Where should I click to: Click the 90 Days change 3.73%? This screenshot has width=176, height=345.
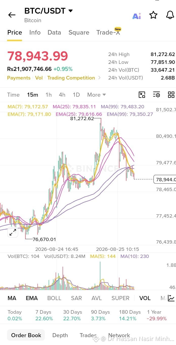[98, 319]
